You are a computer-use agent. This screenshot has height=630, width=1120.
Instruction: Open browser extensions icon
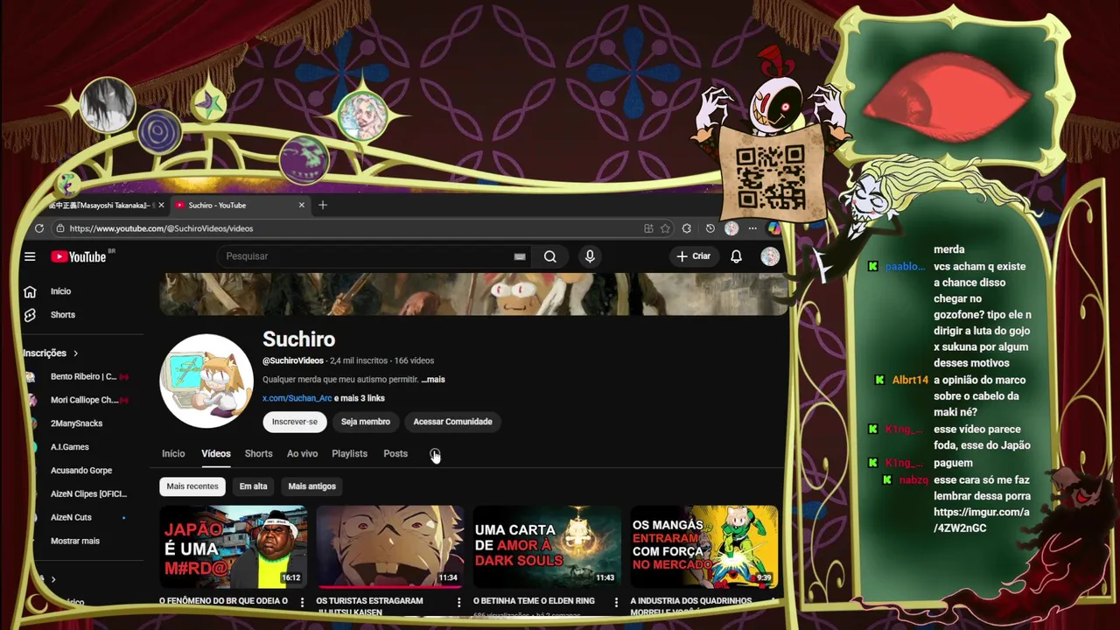tap(687, 228)
